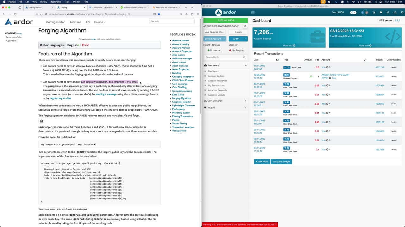Open the power/logout icon in Ardor header
The width and height of the screenshot is (405, 227).
(402, 12)
